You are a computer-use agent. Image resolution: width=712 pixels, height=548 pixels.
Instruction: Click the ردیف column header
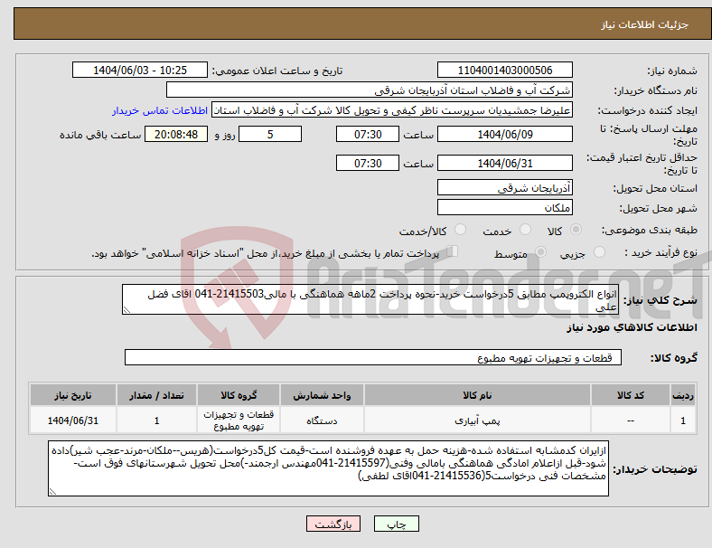tap(683, 395)
